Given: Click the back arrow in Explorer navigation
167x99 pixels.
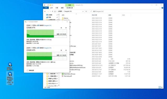Looking at the screenshot, I should (x=45, y=11).
